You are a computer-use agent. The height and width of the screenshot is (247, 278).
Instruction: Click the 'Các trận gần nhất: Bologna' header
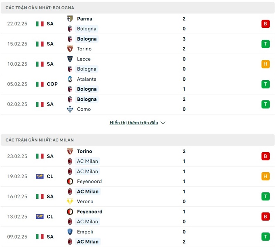(x=40, y=8)
